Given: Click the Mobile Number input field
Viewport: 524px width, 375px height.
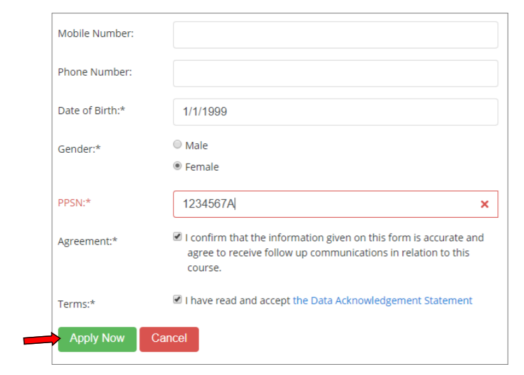Looking at the screenshot, I should tap(336, 35).
